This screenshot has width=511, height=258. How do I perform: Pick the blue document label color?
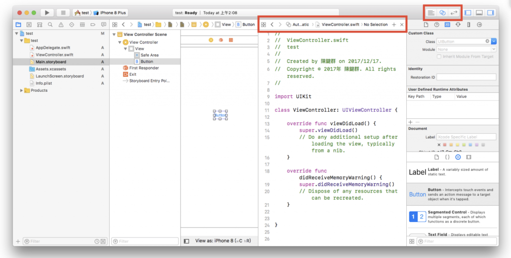[x=470, y=145]
